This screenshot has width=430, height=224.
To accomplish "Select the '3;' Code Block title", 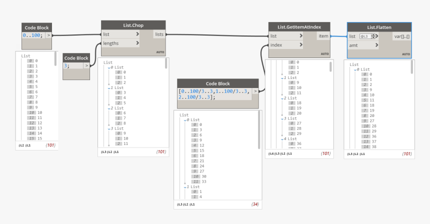I will tap(76, 58).
